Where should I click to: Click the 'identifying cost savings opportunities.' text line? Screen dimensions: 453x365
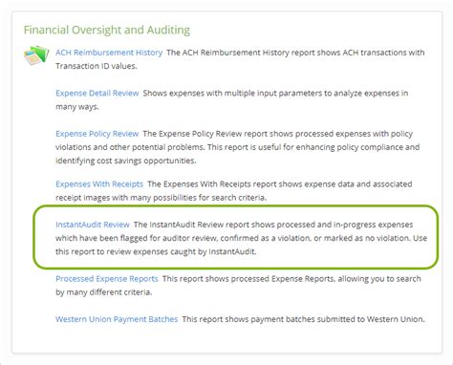tap(126, 161)
